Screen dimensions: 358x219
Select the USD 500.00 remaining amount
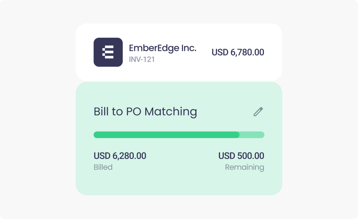[x=242, y=156]
